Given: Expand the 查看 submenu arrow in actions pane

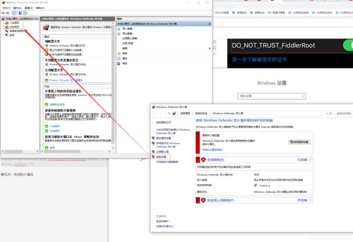Looking at the screenshot, I should 210,48.
